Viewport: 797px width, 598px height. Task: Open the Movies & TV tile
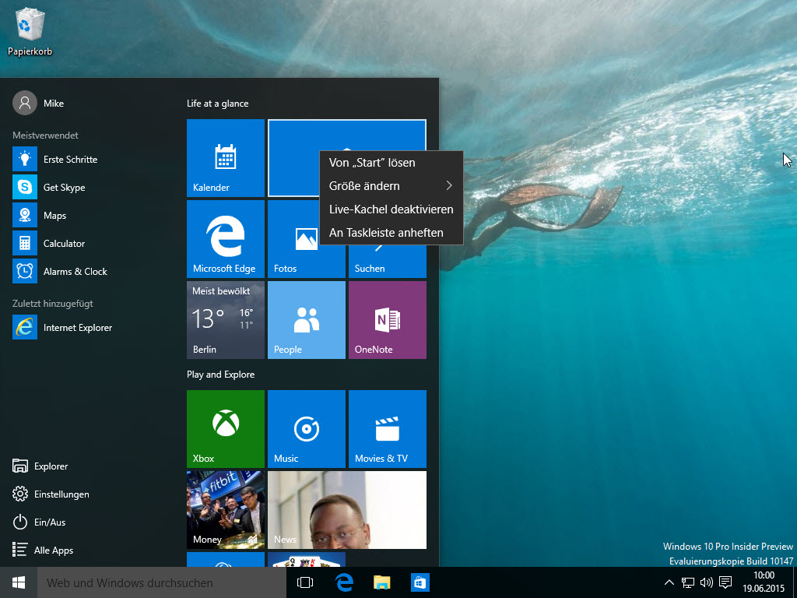(388, 429)
